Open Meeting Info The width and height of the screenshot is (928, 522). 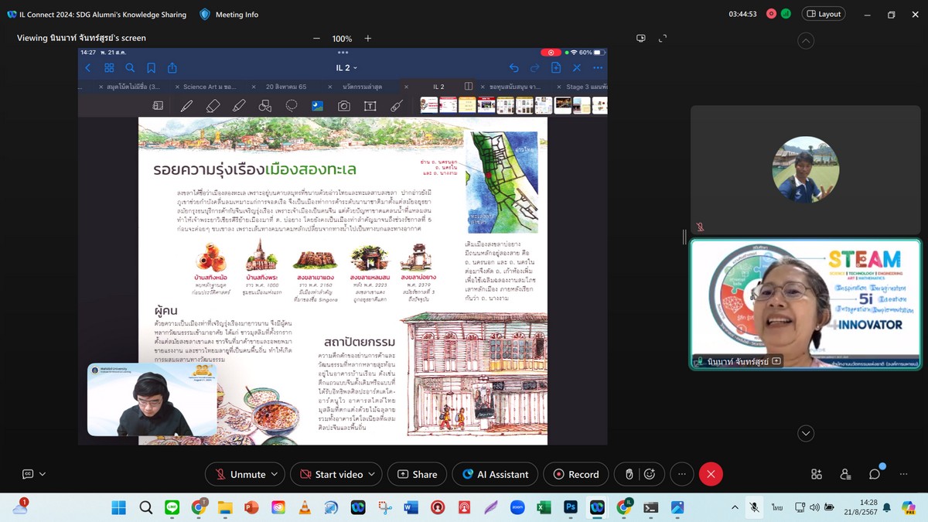click(x=229, y=14)
